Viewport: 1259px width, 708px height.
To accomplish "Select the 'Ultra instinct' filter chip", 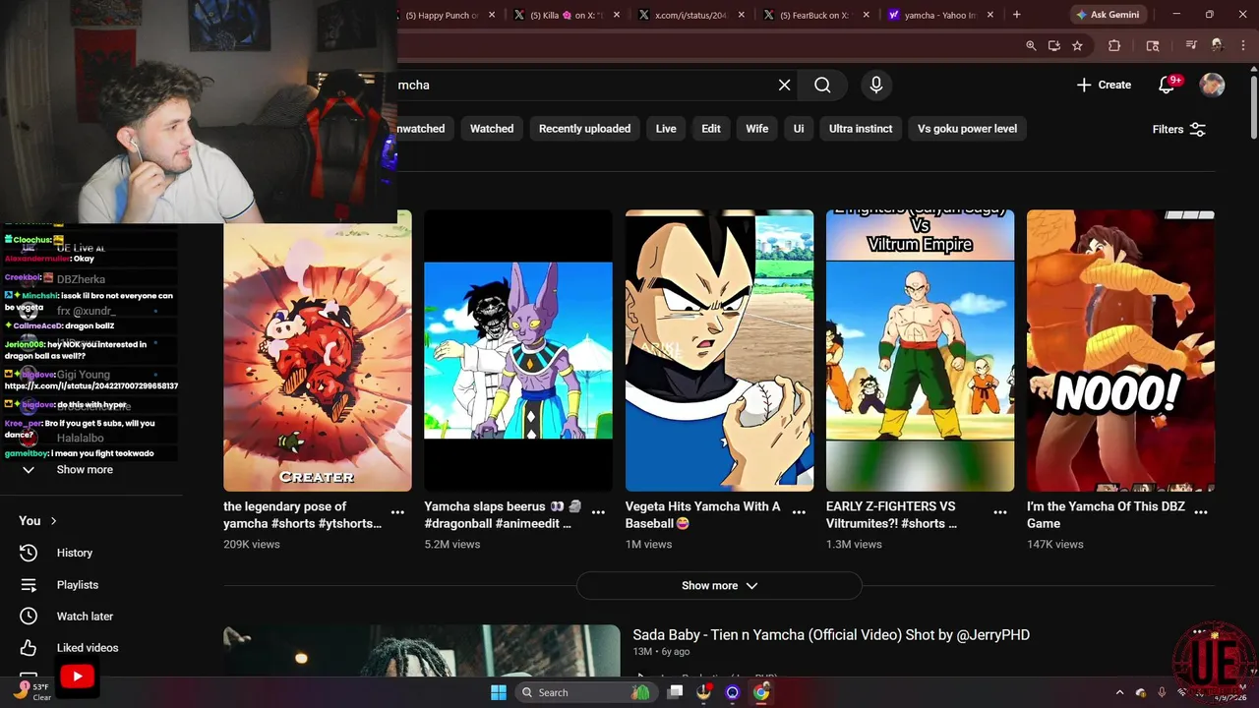I will coord(861,129).
